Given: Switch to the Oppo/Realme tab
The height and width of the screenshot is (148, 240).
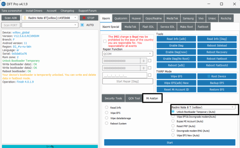Looking at the screenshot, I should pos(154,18).
